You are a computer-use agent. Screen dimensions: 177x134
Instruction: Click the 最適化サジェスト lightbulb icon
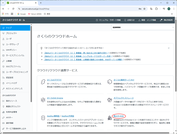[x=3, y=107]
